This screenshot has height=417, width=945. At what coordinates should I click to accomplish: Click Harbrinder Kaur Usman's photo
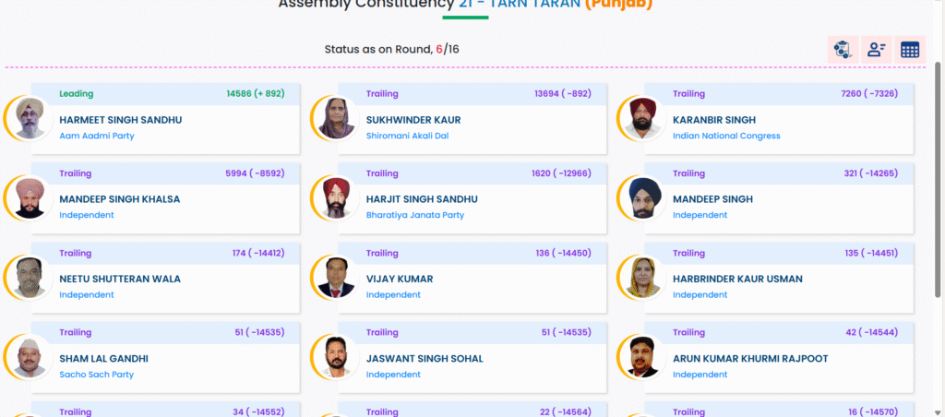643,278
